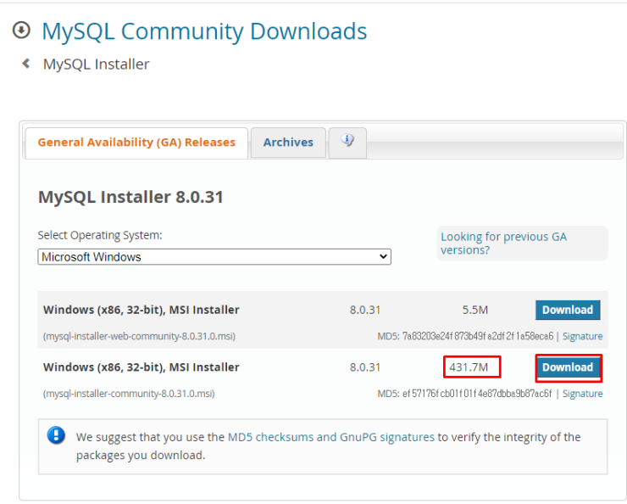The width and height of the screenshot is (627, 504).
Task: Download the 431.7M full community installer
Action: coord(568,367)
